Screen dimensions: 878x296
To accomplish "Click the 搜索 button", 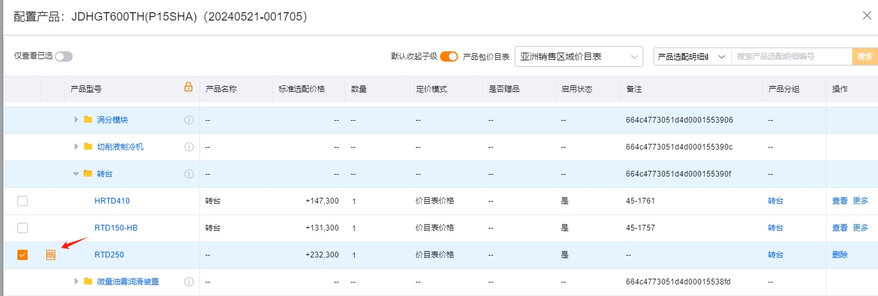I will [x=865, y=57].
